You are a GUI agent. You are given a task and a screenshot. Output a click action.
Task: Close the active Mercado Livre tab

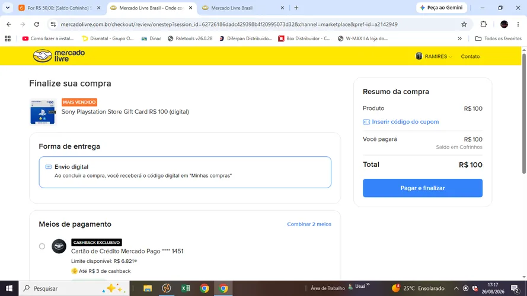pos(190,8)
